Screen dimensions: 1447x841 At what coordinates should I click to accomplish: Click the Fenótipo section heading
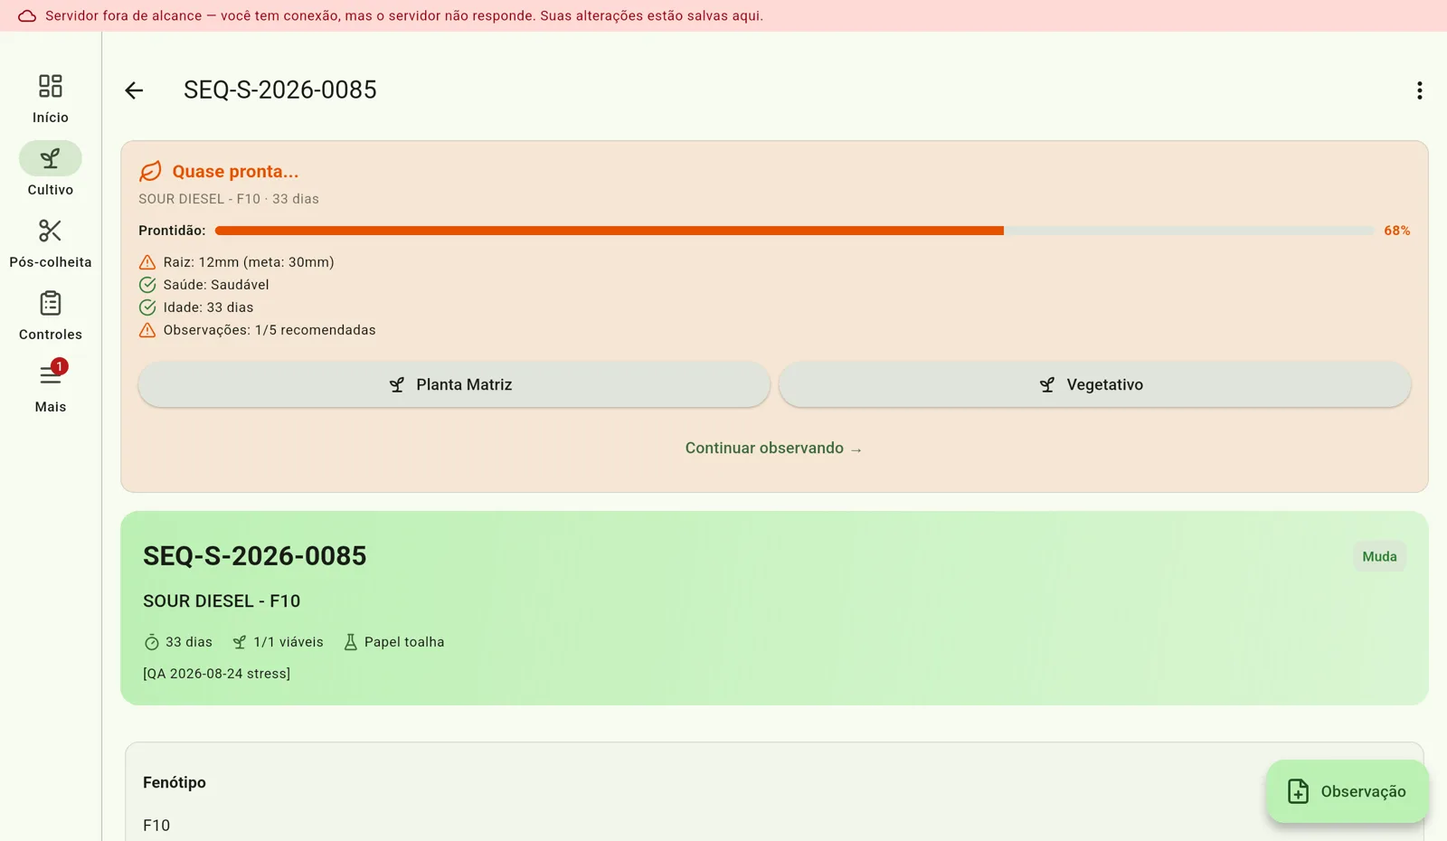tap(175, 782)
